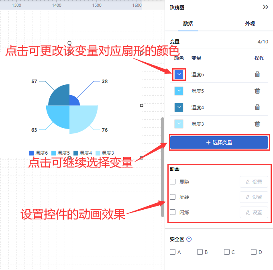Click the 温度4 variable name in table
The width and height of the screenshot is (273, 270).
[198, 107]
